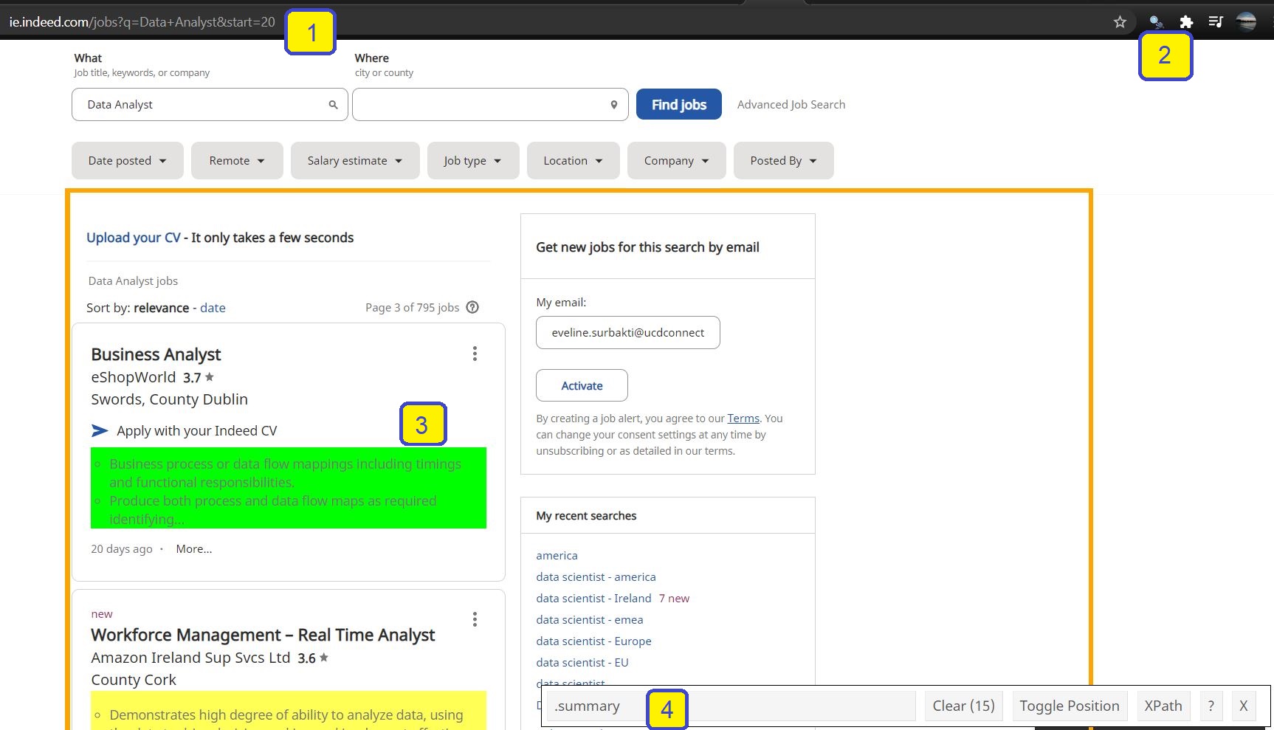Click Activate to create job alert
1274x730 pixels.
click(x=582, y=385)
